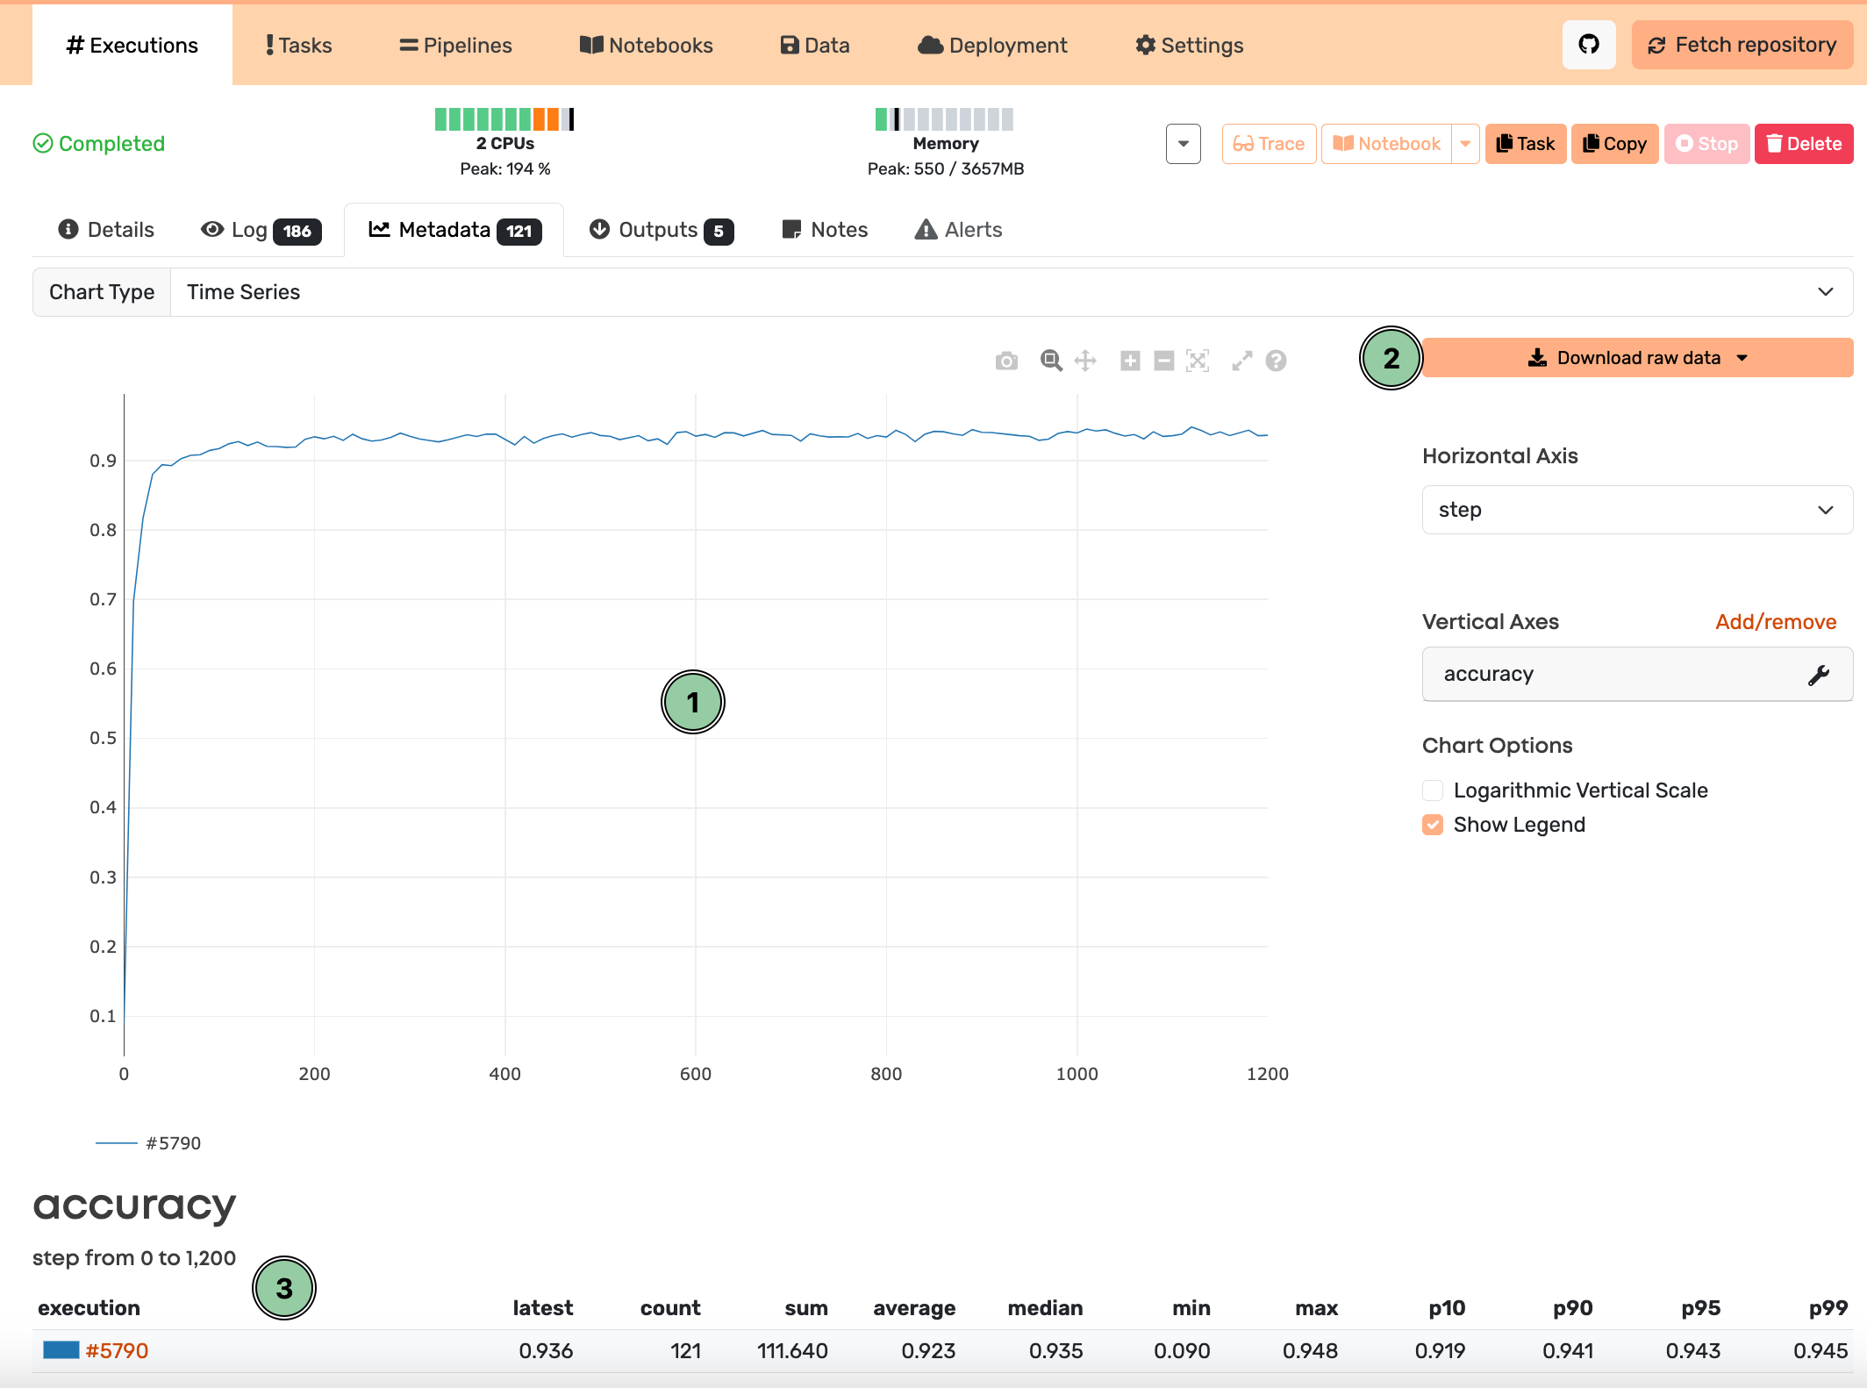The image size is (1867, 1388).
Task: Uncheck the Show Legend checkbox
Action: coord(1433,825)
